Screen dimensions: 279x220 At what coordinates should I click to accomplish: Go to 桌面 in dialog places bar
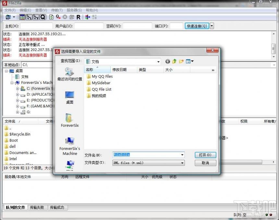(x=69, y=98)
